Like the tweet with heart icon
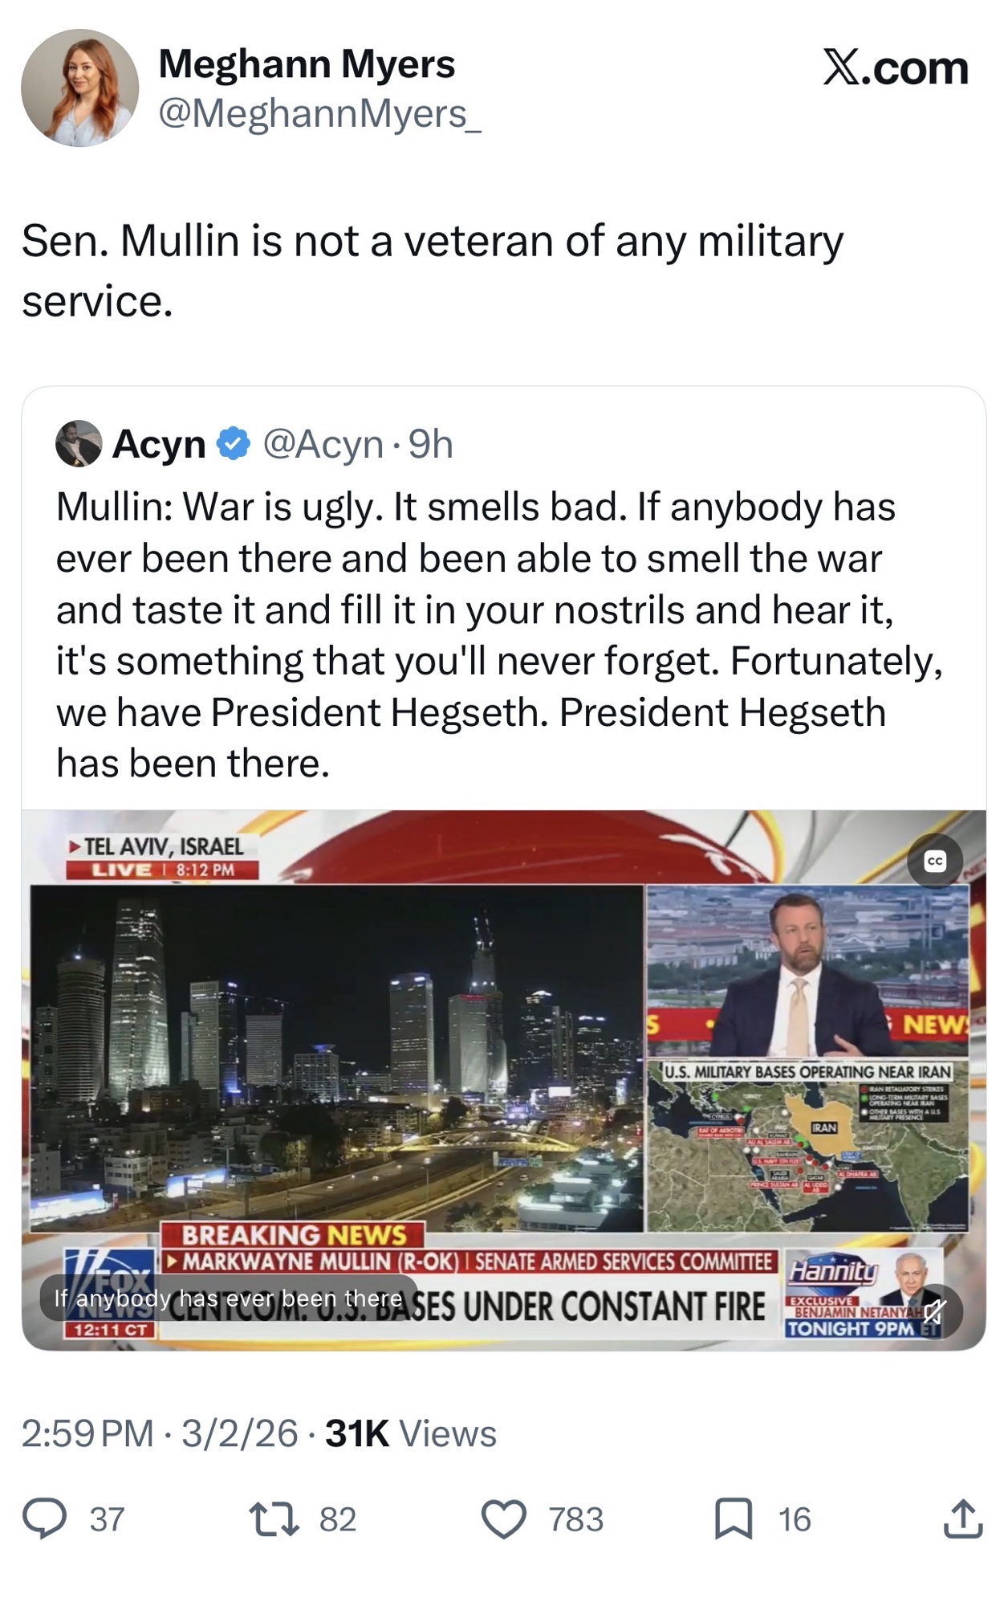 (x=503, y=1518)
